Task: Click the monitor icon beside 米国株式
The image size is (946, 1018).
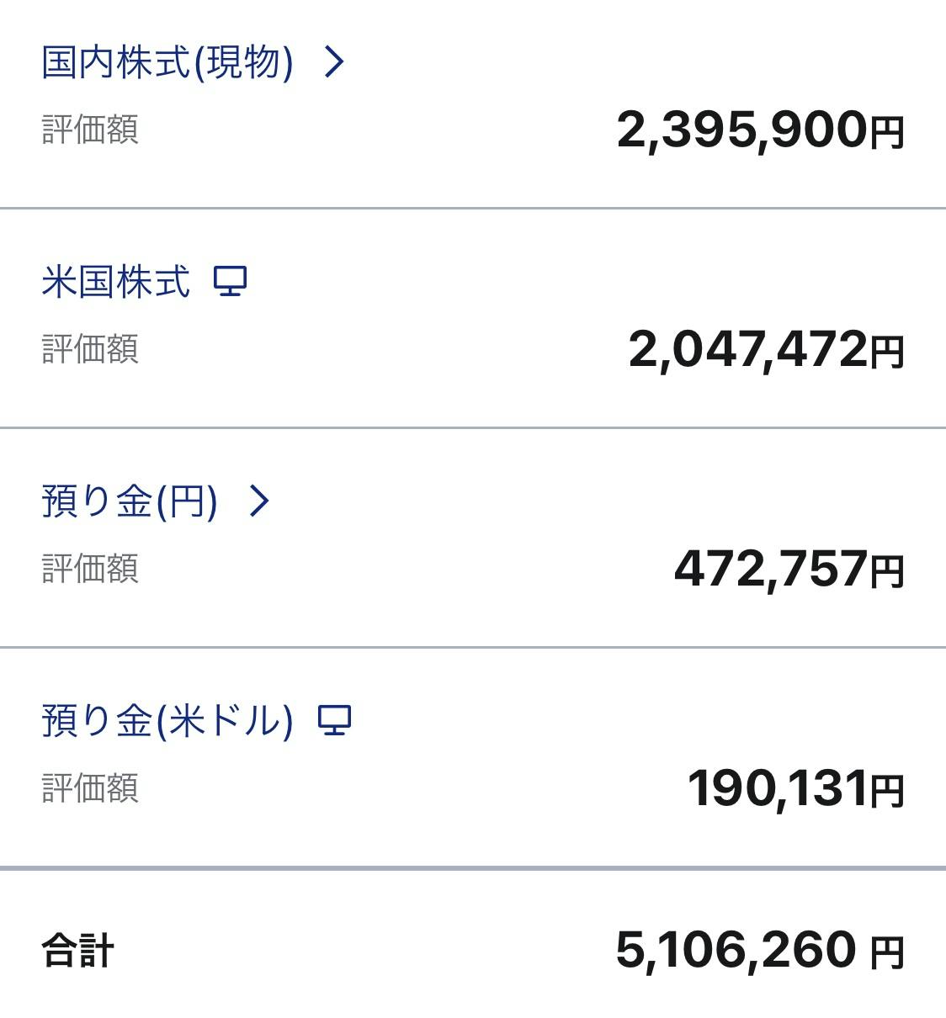Action: [x=230, y=281]
